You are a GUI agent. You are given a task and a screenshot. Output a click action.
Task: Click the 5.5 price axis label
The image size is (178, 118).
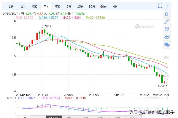pos(14,38)
